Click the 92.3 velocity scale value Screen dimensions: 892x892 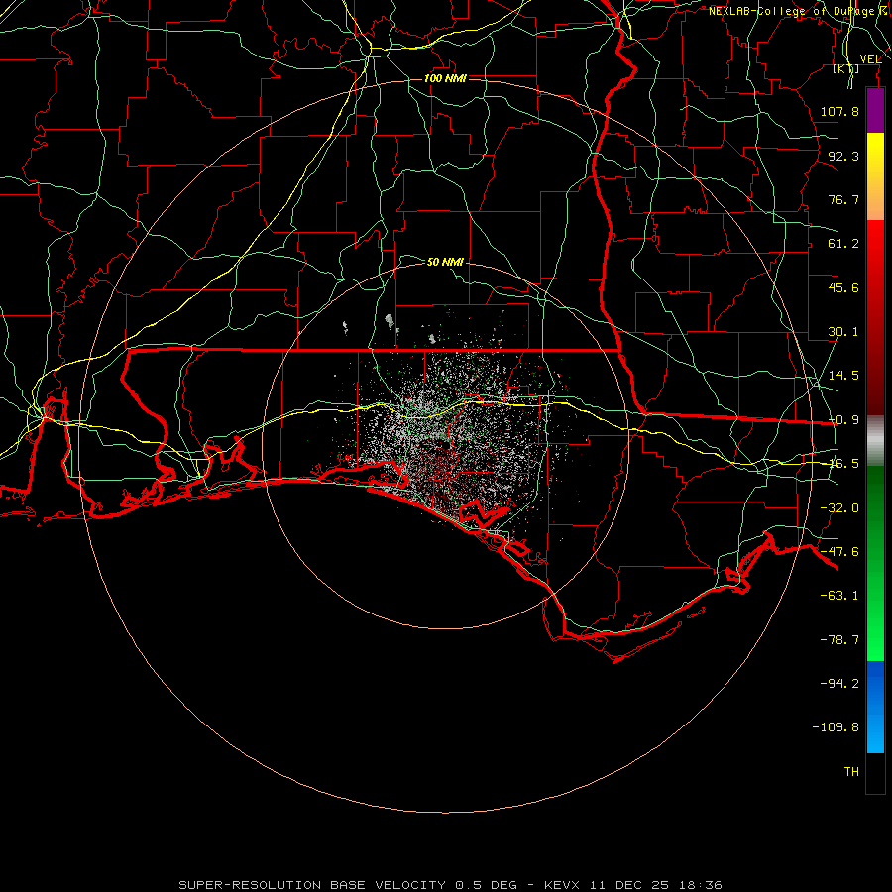(x=843, y=156)
